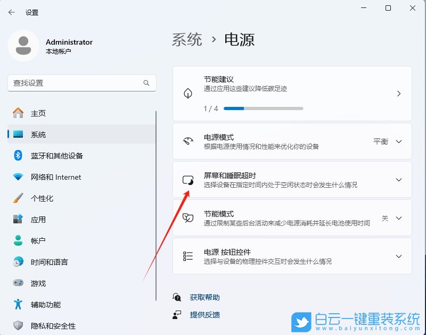Select the 个性化 brush icon

tap(19, 198)
